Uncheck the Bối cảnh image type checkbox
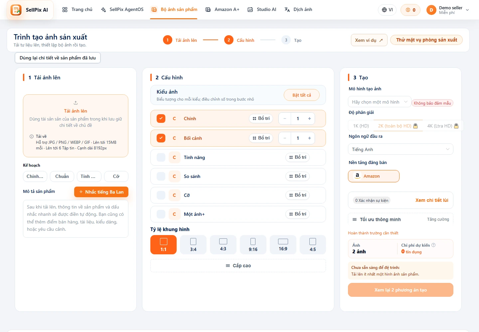 161,138
